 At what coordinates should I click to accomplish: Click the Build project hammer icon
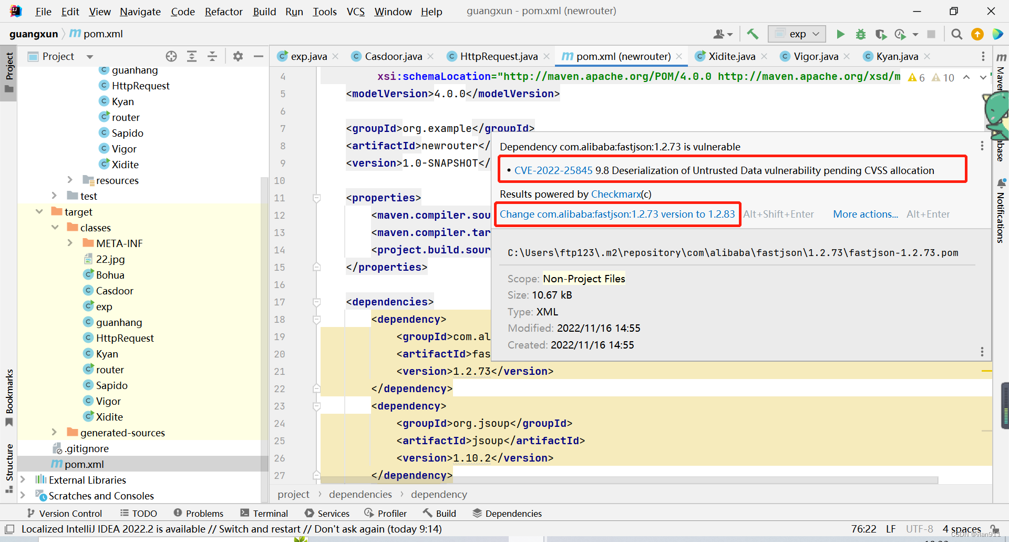point(753,34)
